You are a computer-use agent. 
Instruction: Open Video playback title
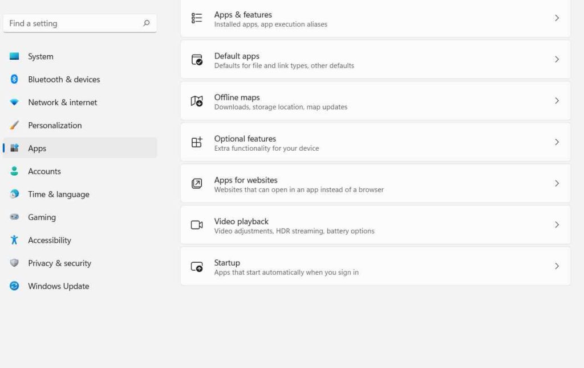pos(241,221)
